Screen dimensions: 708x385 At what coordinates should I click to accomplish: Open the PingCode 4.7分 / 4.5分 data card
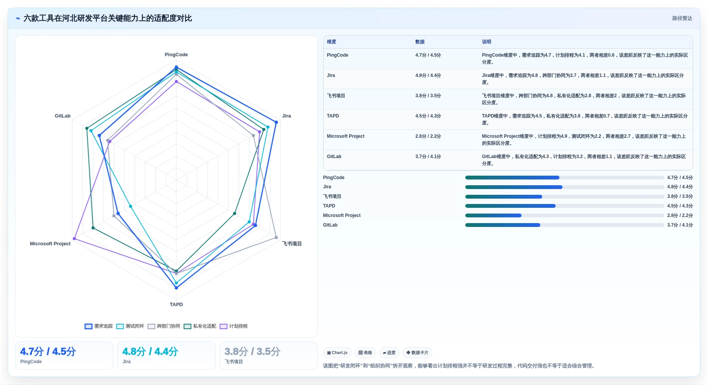tap(64, 356)
